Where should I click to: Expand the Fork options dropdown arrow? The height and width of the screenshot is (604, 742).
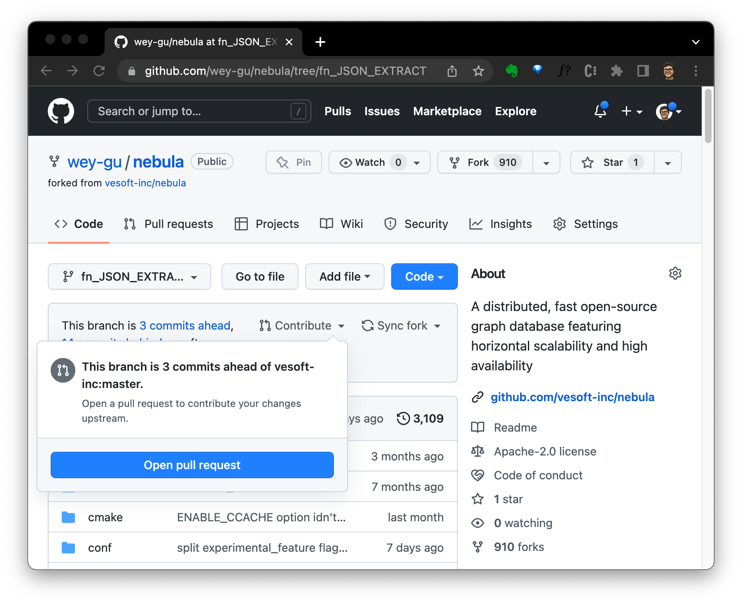point(546,163)
